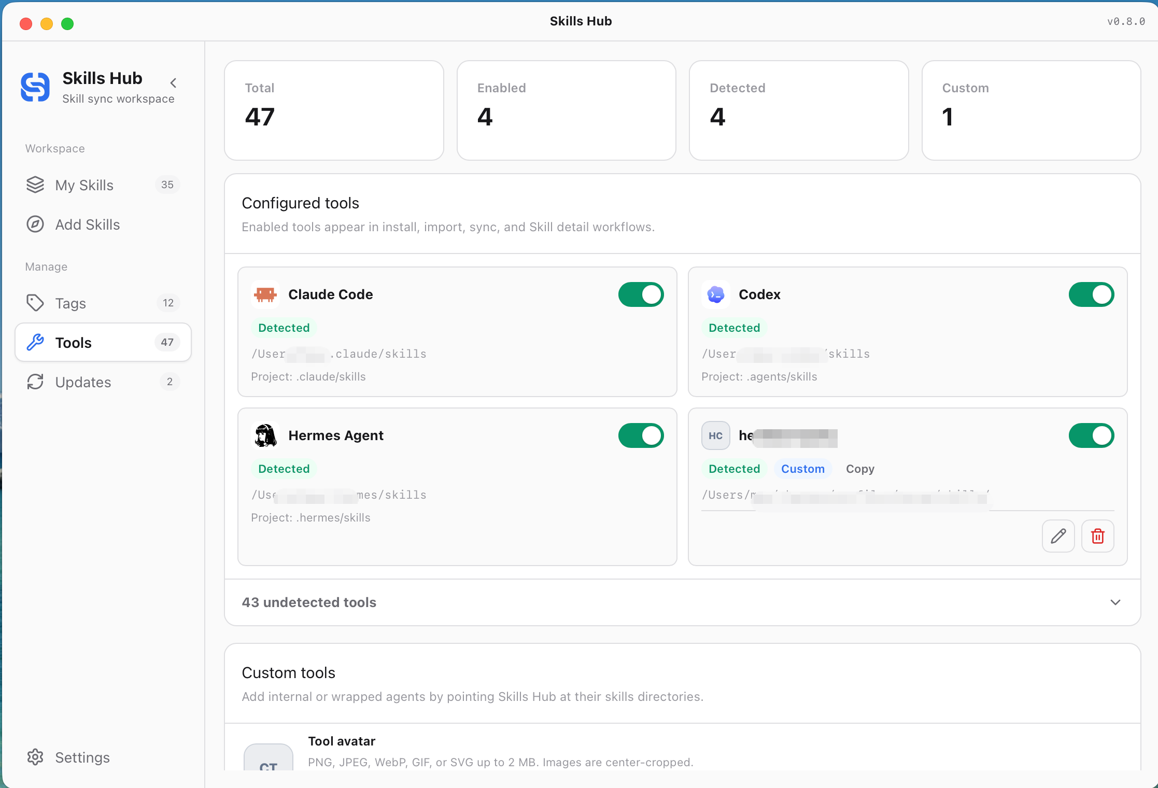Screen dimensions: 1158x788
Task: Click the Copy label on custom tool
Action: [x=860, y=469]
